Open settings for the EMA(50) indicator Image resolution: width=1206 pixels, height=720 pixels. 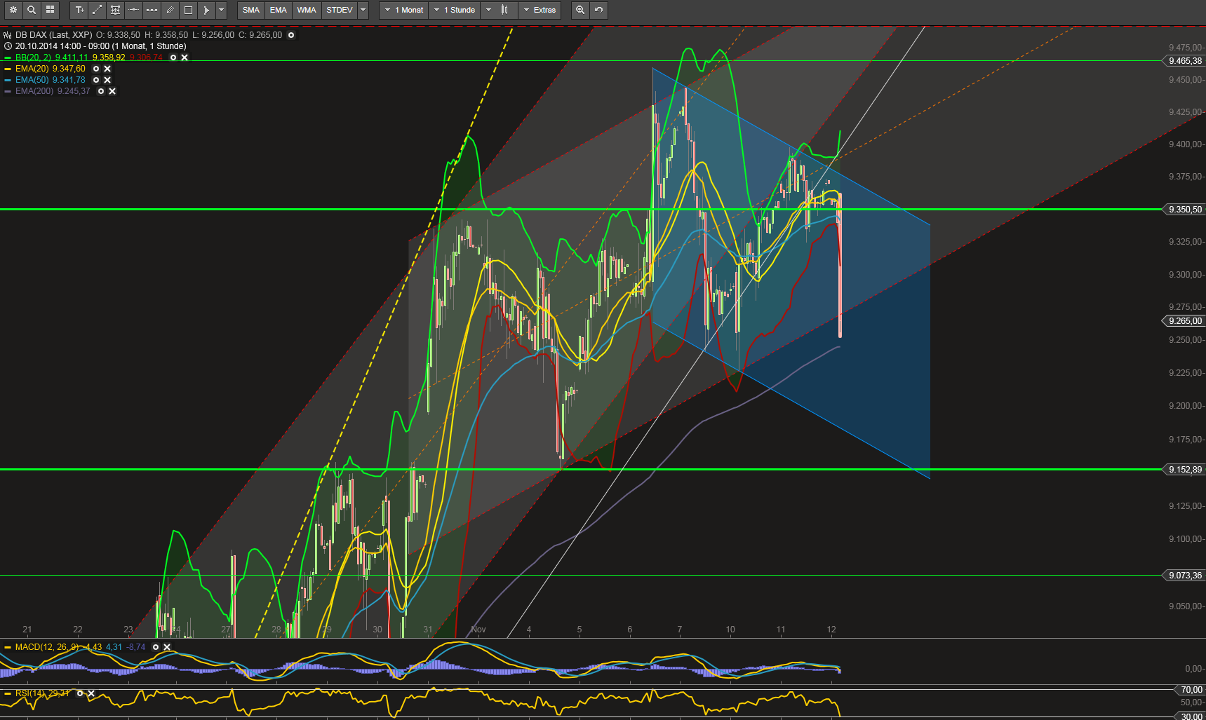95,79
